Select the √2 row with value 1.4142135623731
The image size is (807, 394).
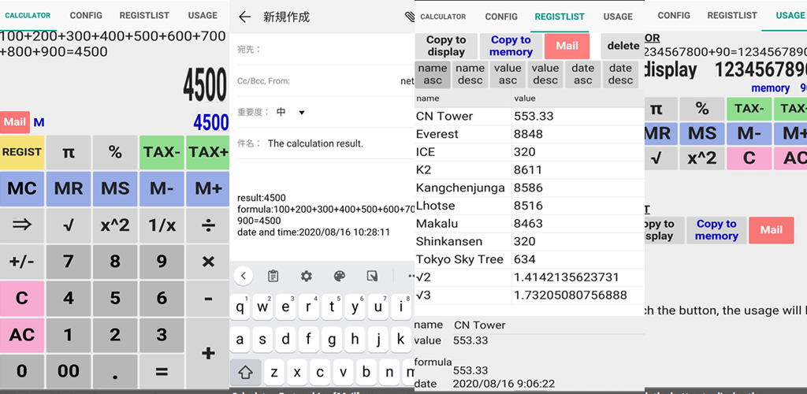[530, 277]
